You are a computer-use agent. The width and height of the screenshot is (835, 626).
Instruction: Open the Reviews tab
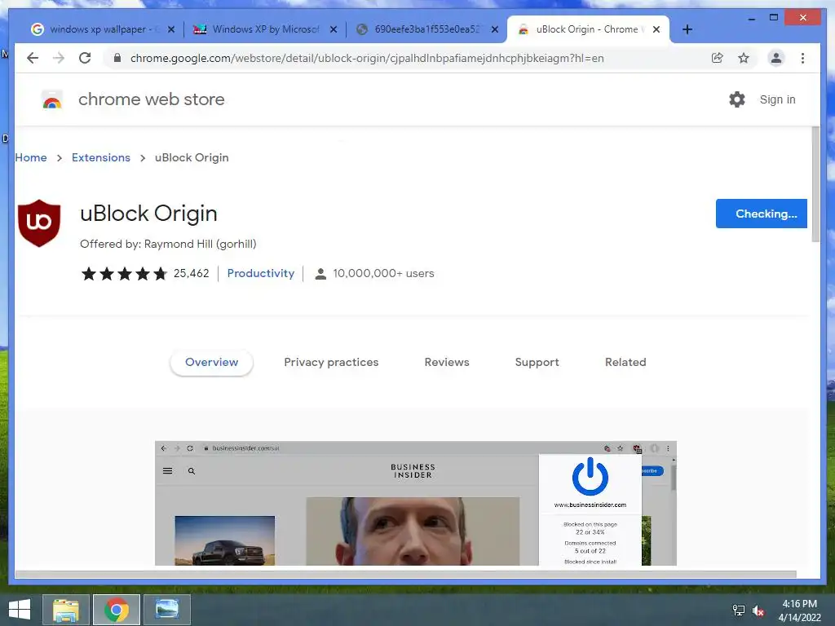pyautogui.click(x=447, y=362)
